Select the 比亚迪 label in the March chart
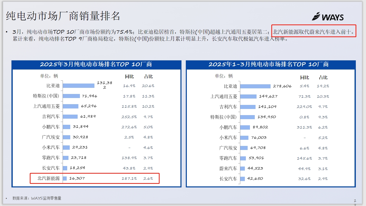Image resolution: width=366 pixels, height=206 pixels. [53, 86]
